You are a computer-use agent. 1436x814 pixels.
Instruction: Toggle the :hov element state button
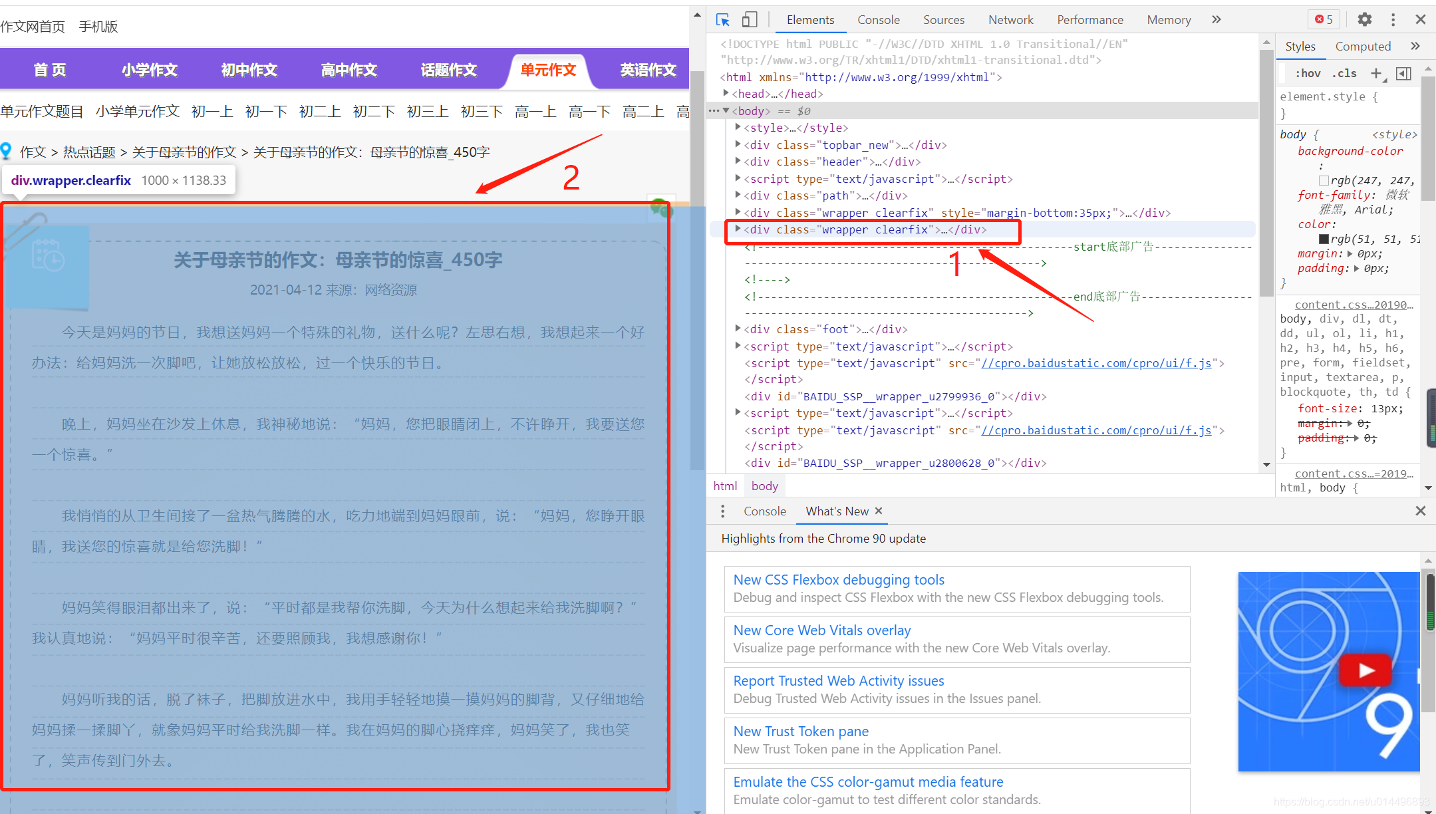(1308, 73)
